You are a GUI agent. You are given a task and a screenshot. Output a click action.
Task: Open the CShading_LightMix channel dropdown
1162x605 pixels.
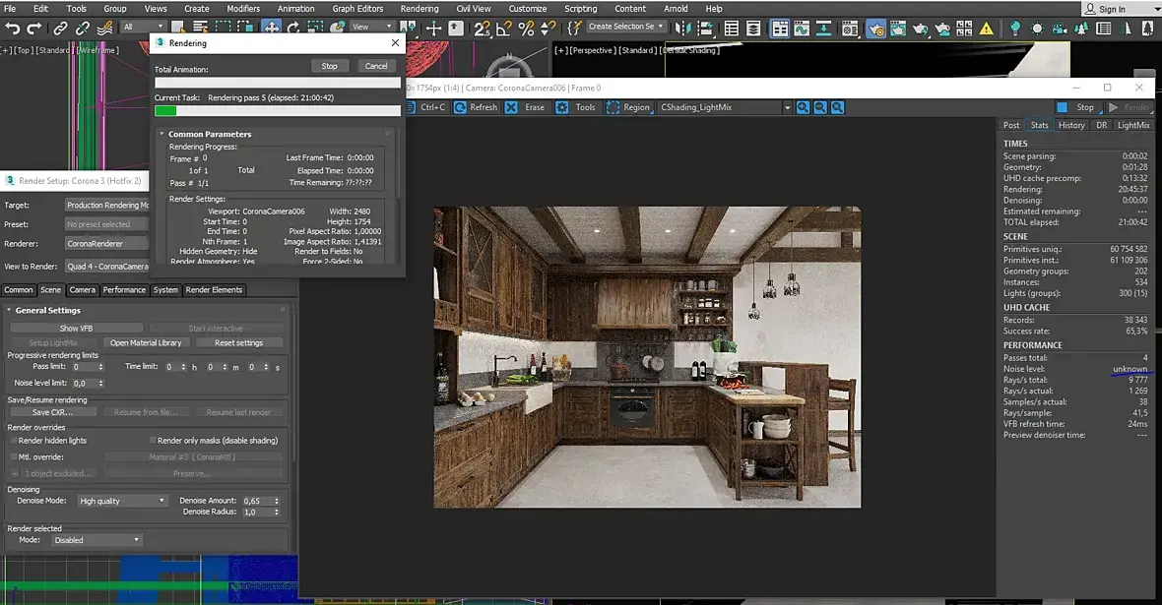pos(787,107)
